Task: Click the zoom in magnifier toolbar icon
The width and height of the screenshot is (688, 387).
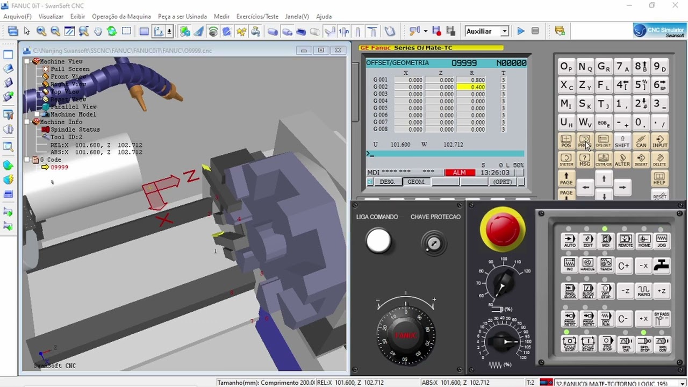Action: point(41,31)
